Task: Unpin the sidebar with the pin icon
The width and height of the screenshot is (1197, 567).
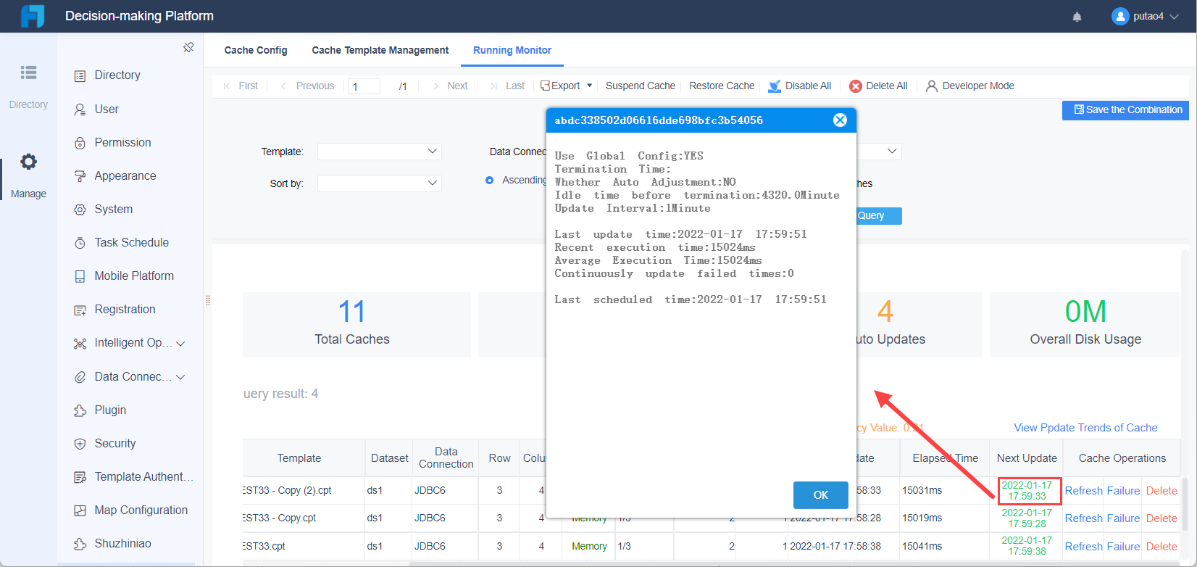Action: [188, 47]
